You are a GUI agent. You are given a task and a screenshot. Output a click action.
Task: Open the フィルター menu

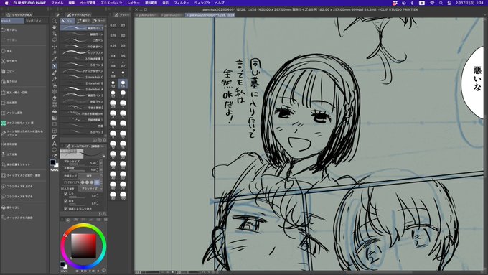(x=181, y=3)
